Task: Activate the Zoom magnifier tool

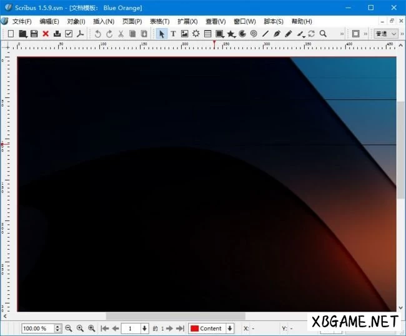Action: point(323,34)
